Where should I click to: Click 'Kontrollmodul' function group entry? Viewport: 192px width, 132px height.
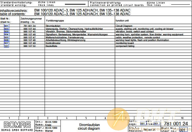click(53, 43)
